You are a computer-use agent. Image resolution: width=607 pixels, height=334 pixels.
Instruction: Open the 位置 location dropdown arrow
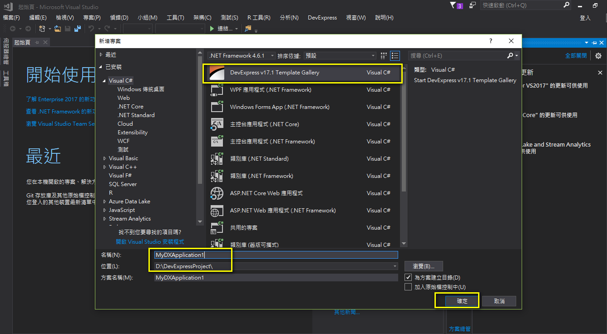395,266
